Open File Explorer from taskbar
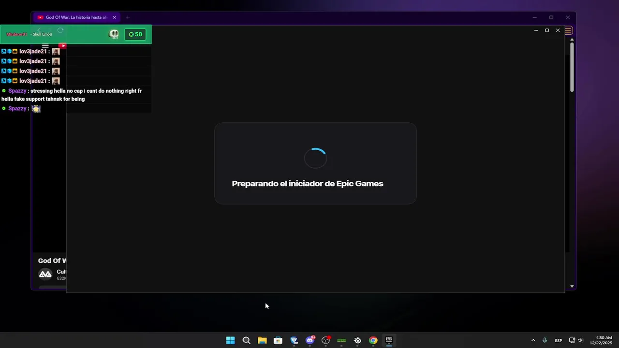The width and height of the screenshot is (619, 348). point(262,340)
